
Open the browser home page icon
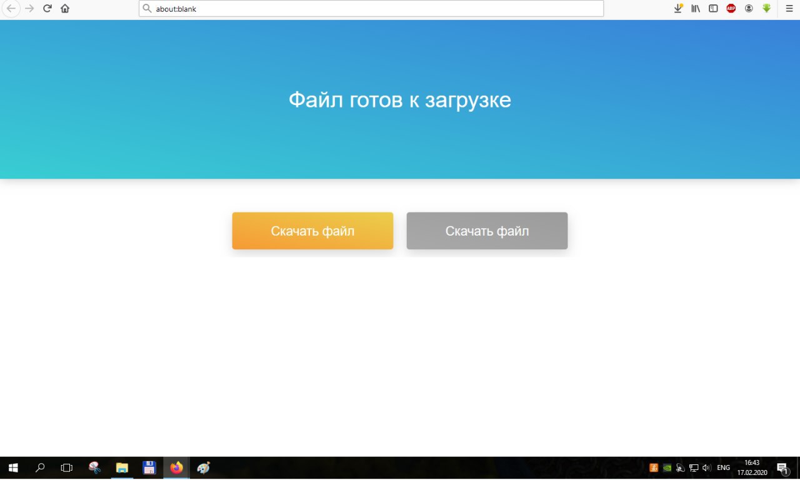click(x=65, y=9)
